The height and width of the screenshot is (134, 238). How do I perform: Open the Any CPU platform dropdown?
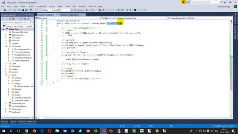61,10
